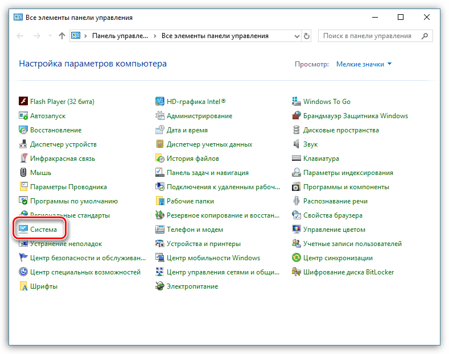Open the Звук speaker icon
This screenshot has width=449, height=354.
point(296,144)
